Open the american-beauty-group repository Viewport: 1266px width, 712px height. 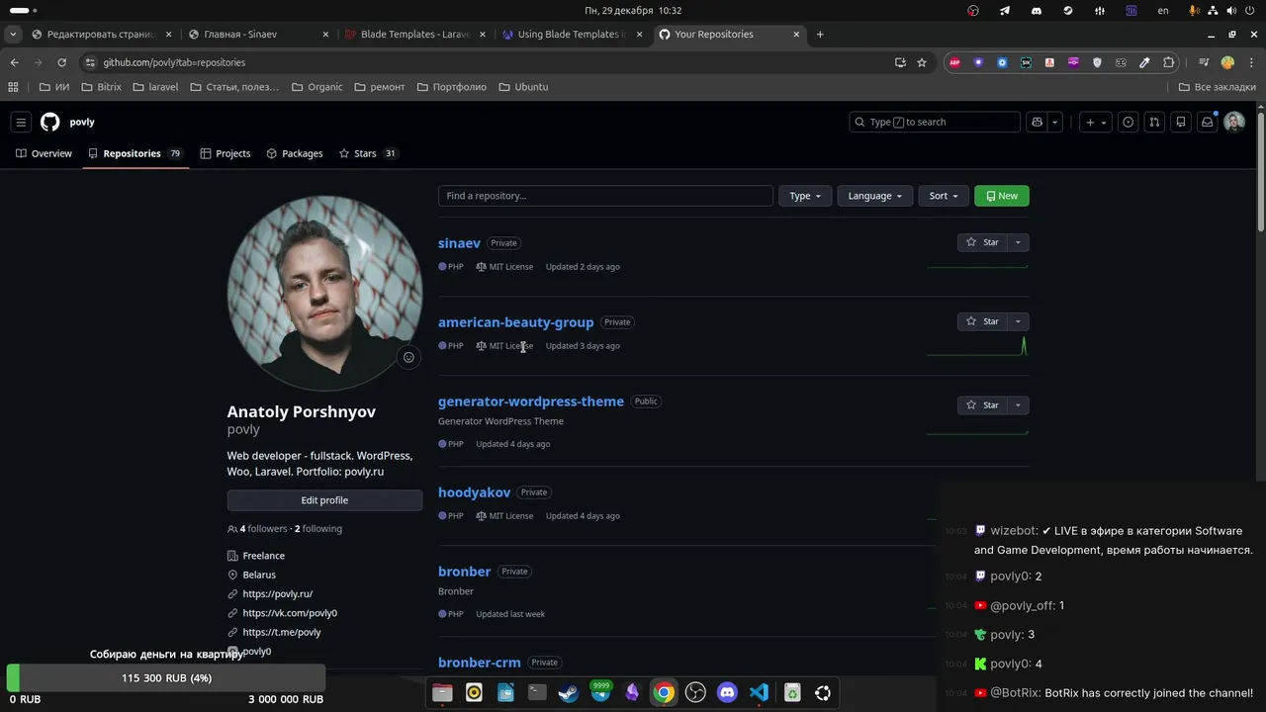(515, 322)
